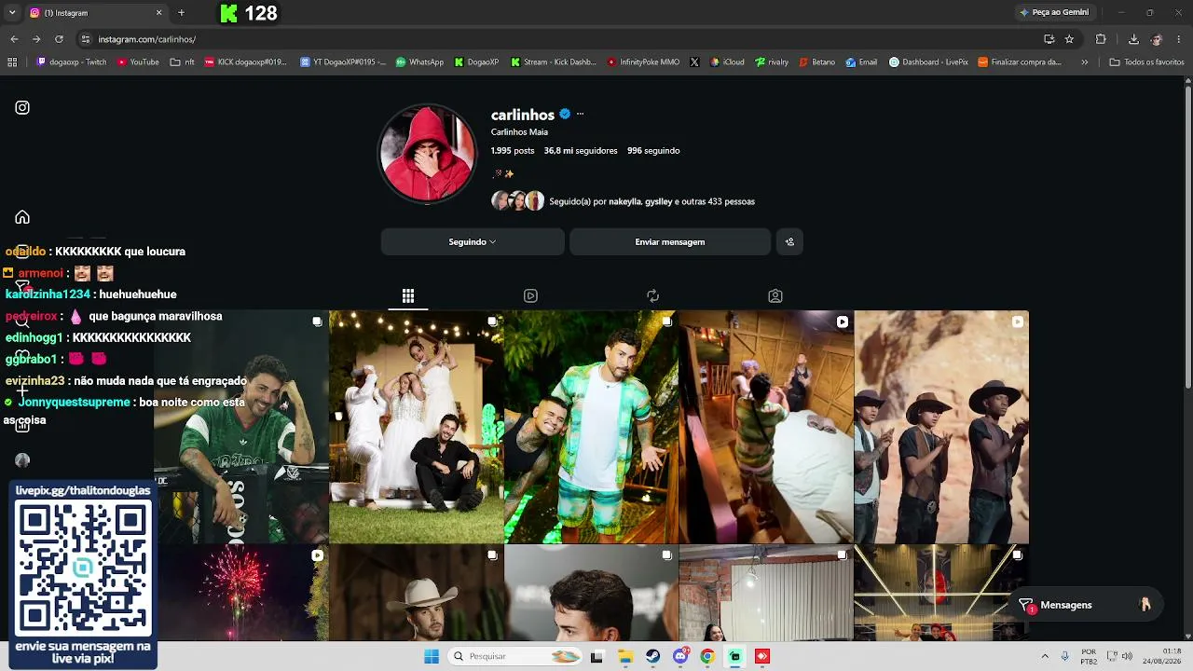Open Chrome three-dot menu
The height and width of the screenshot is (671, 1193).
1179,39
